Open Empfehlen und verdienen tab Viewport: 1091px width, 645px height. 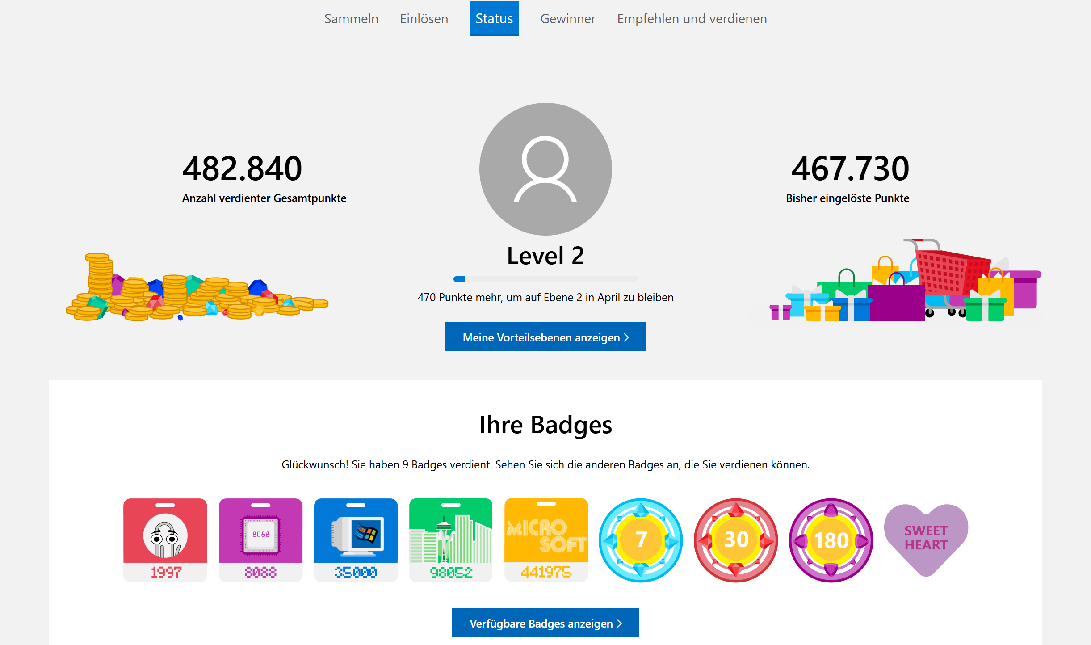[692, 19]
